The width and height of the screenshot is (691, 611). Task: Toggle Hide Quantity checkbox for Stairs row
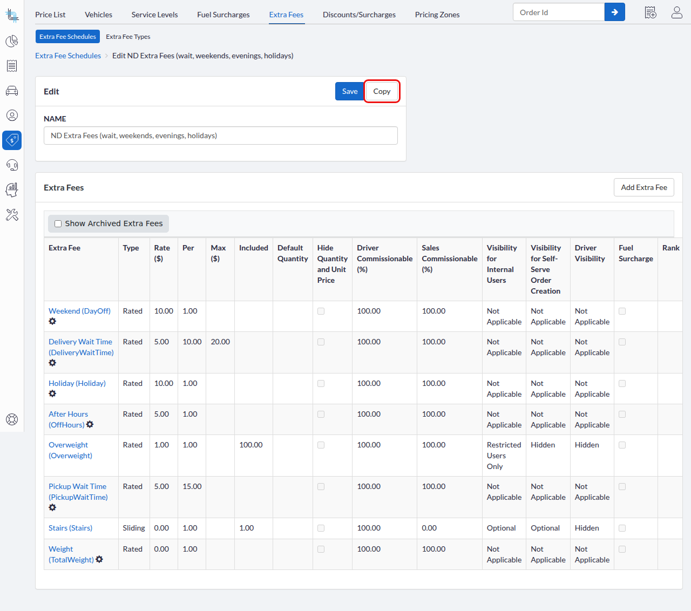click(321, 528)
